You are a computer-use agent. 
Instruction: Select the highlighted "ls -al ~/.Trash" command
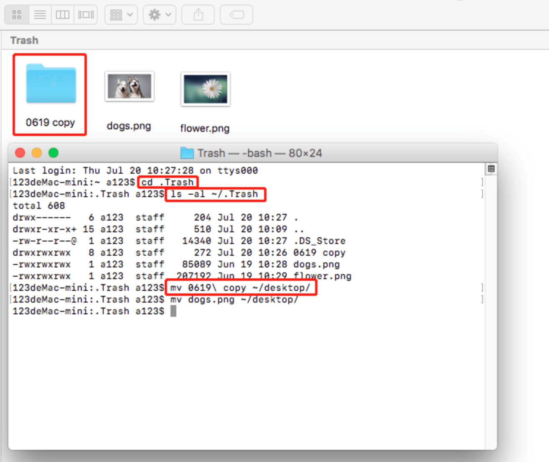(x=216, y=194)
